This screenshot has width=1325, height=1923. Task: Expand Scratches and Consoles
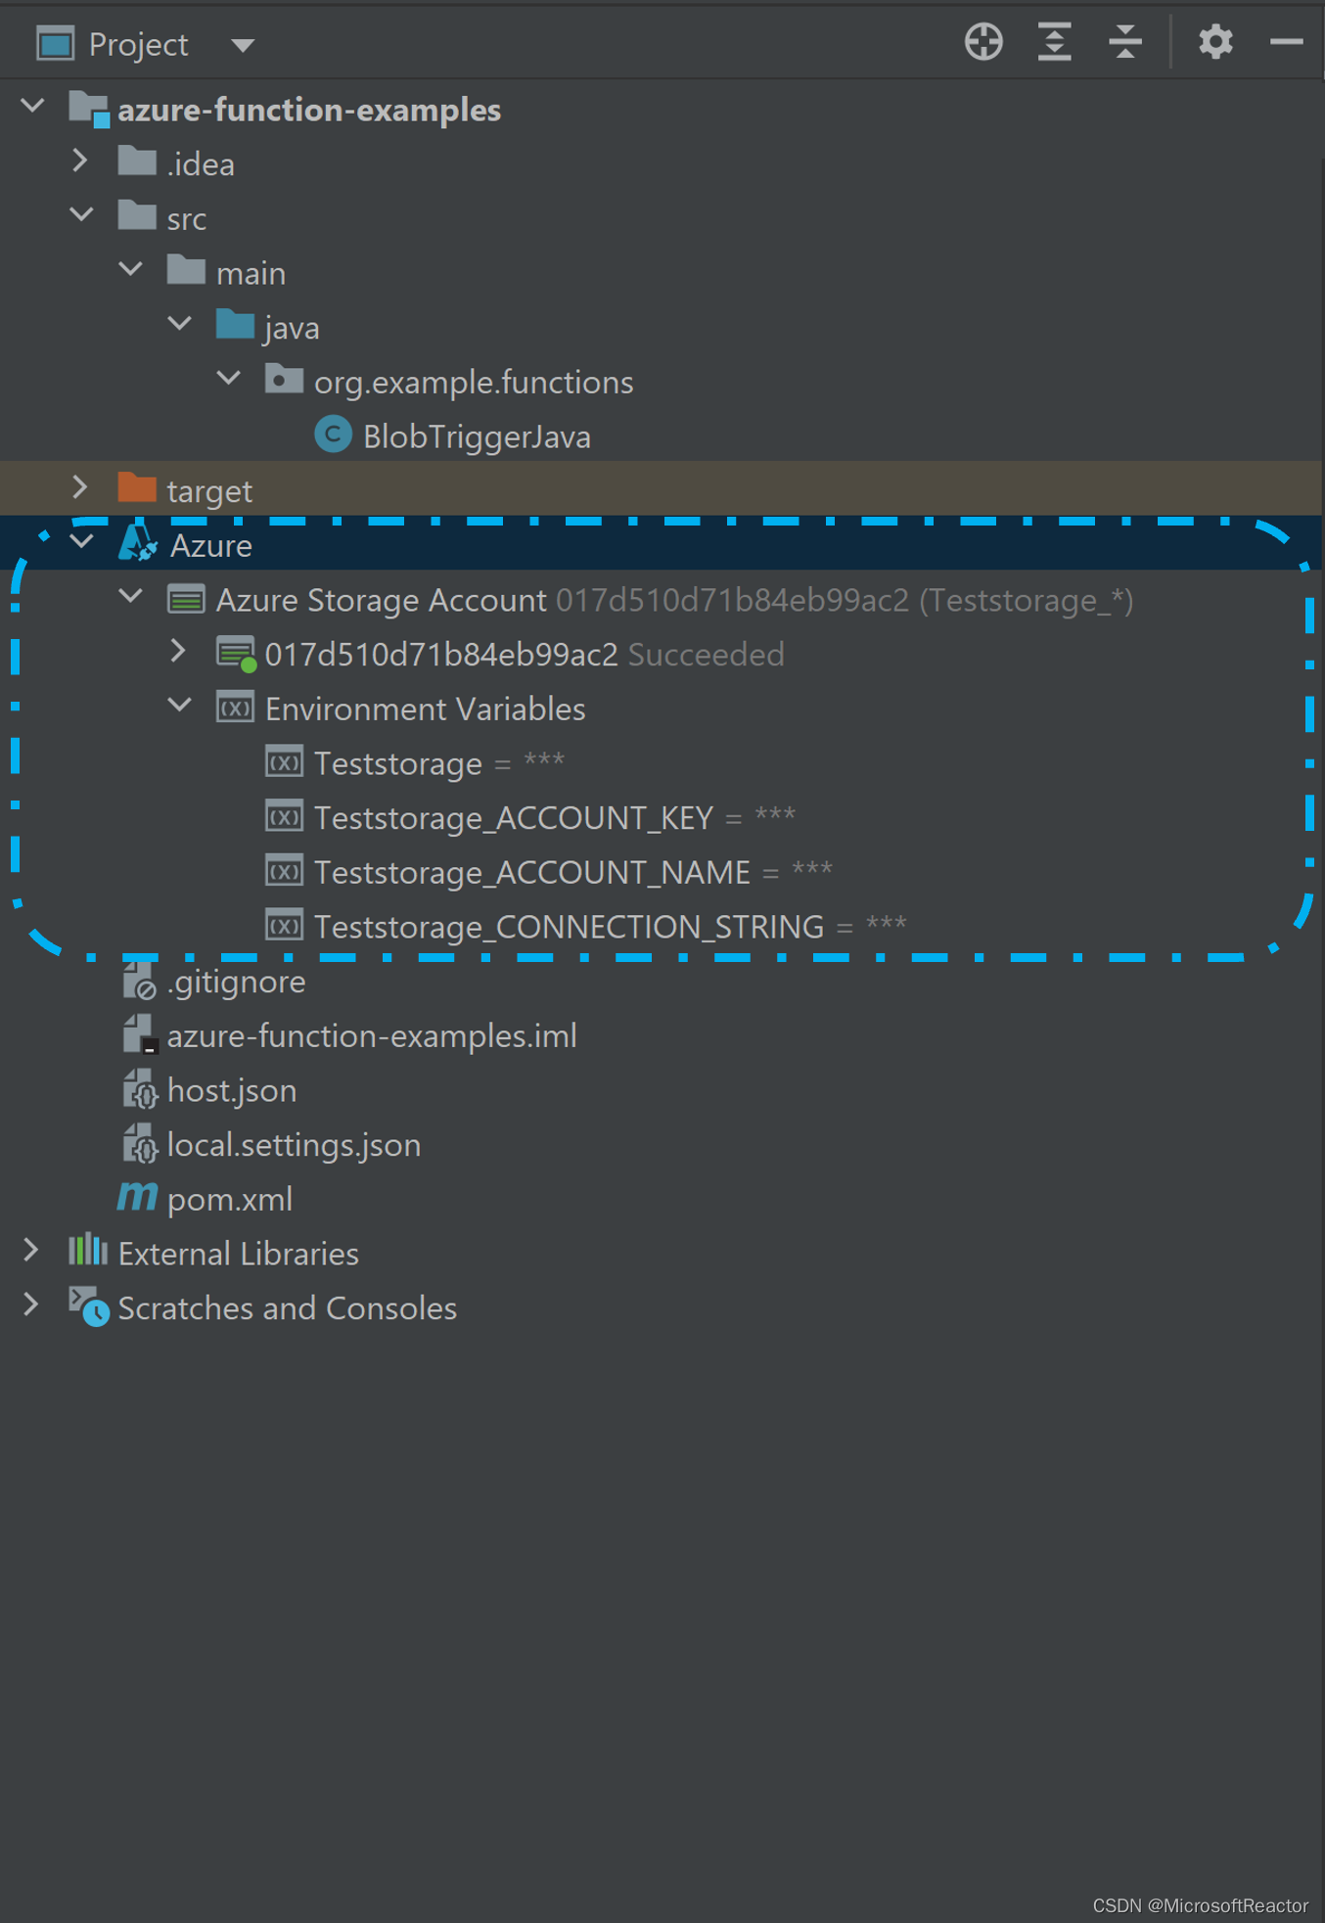pos(31,1305)
